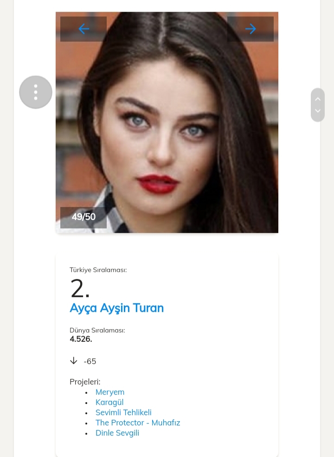Click the downward rank-change arrow icon
Screen dimensions: 334x457
coord(74,361)
